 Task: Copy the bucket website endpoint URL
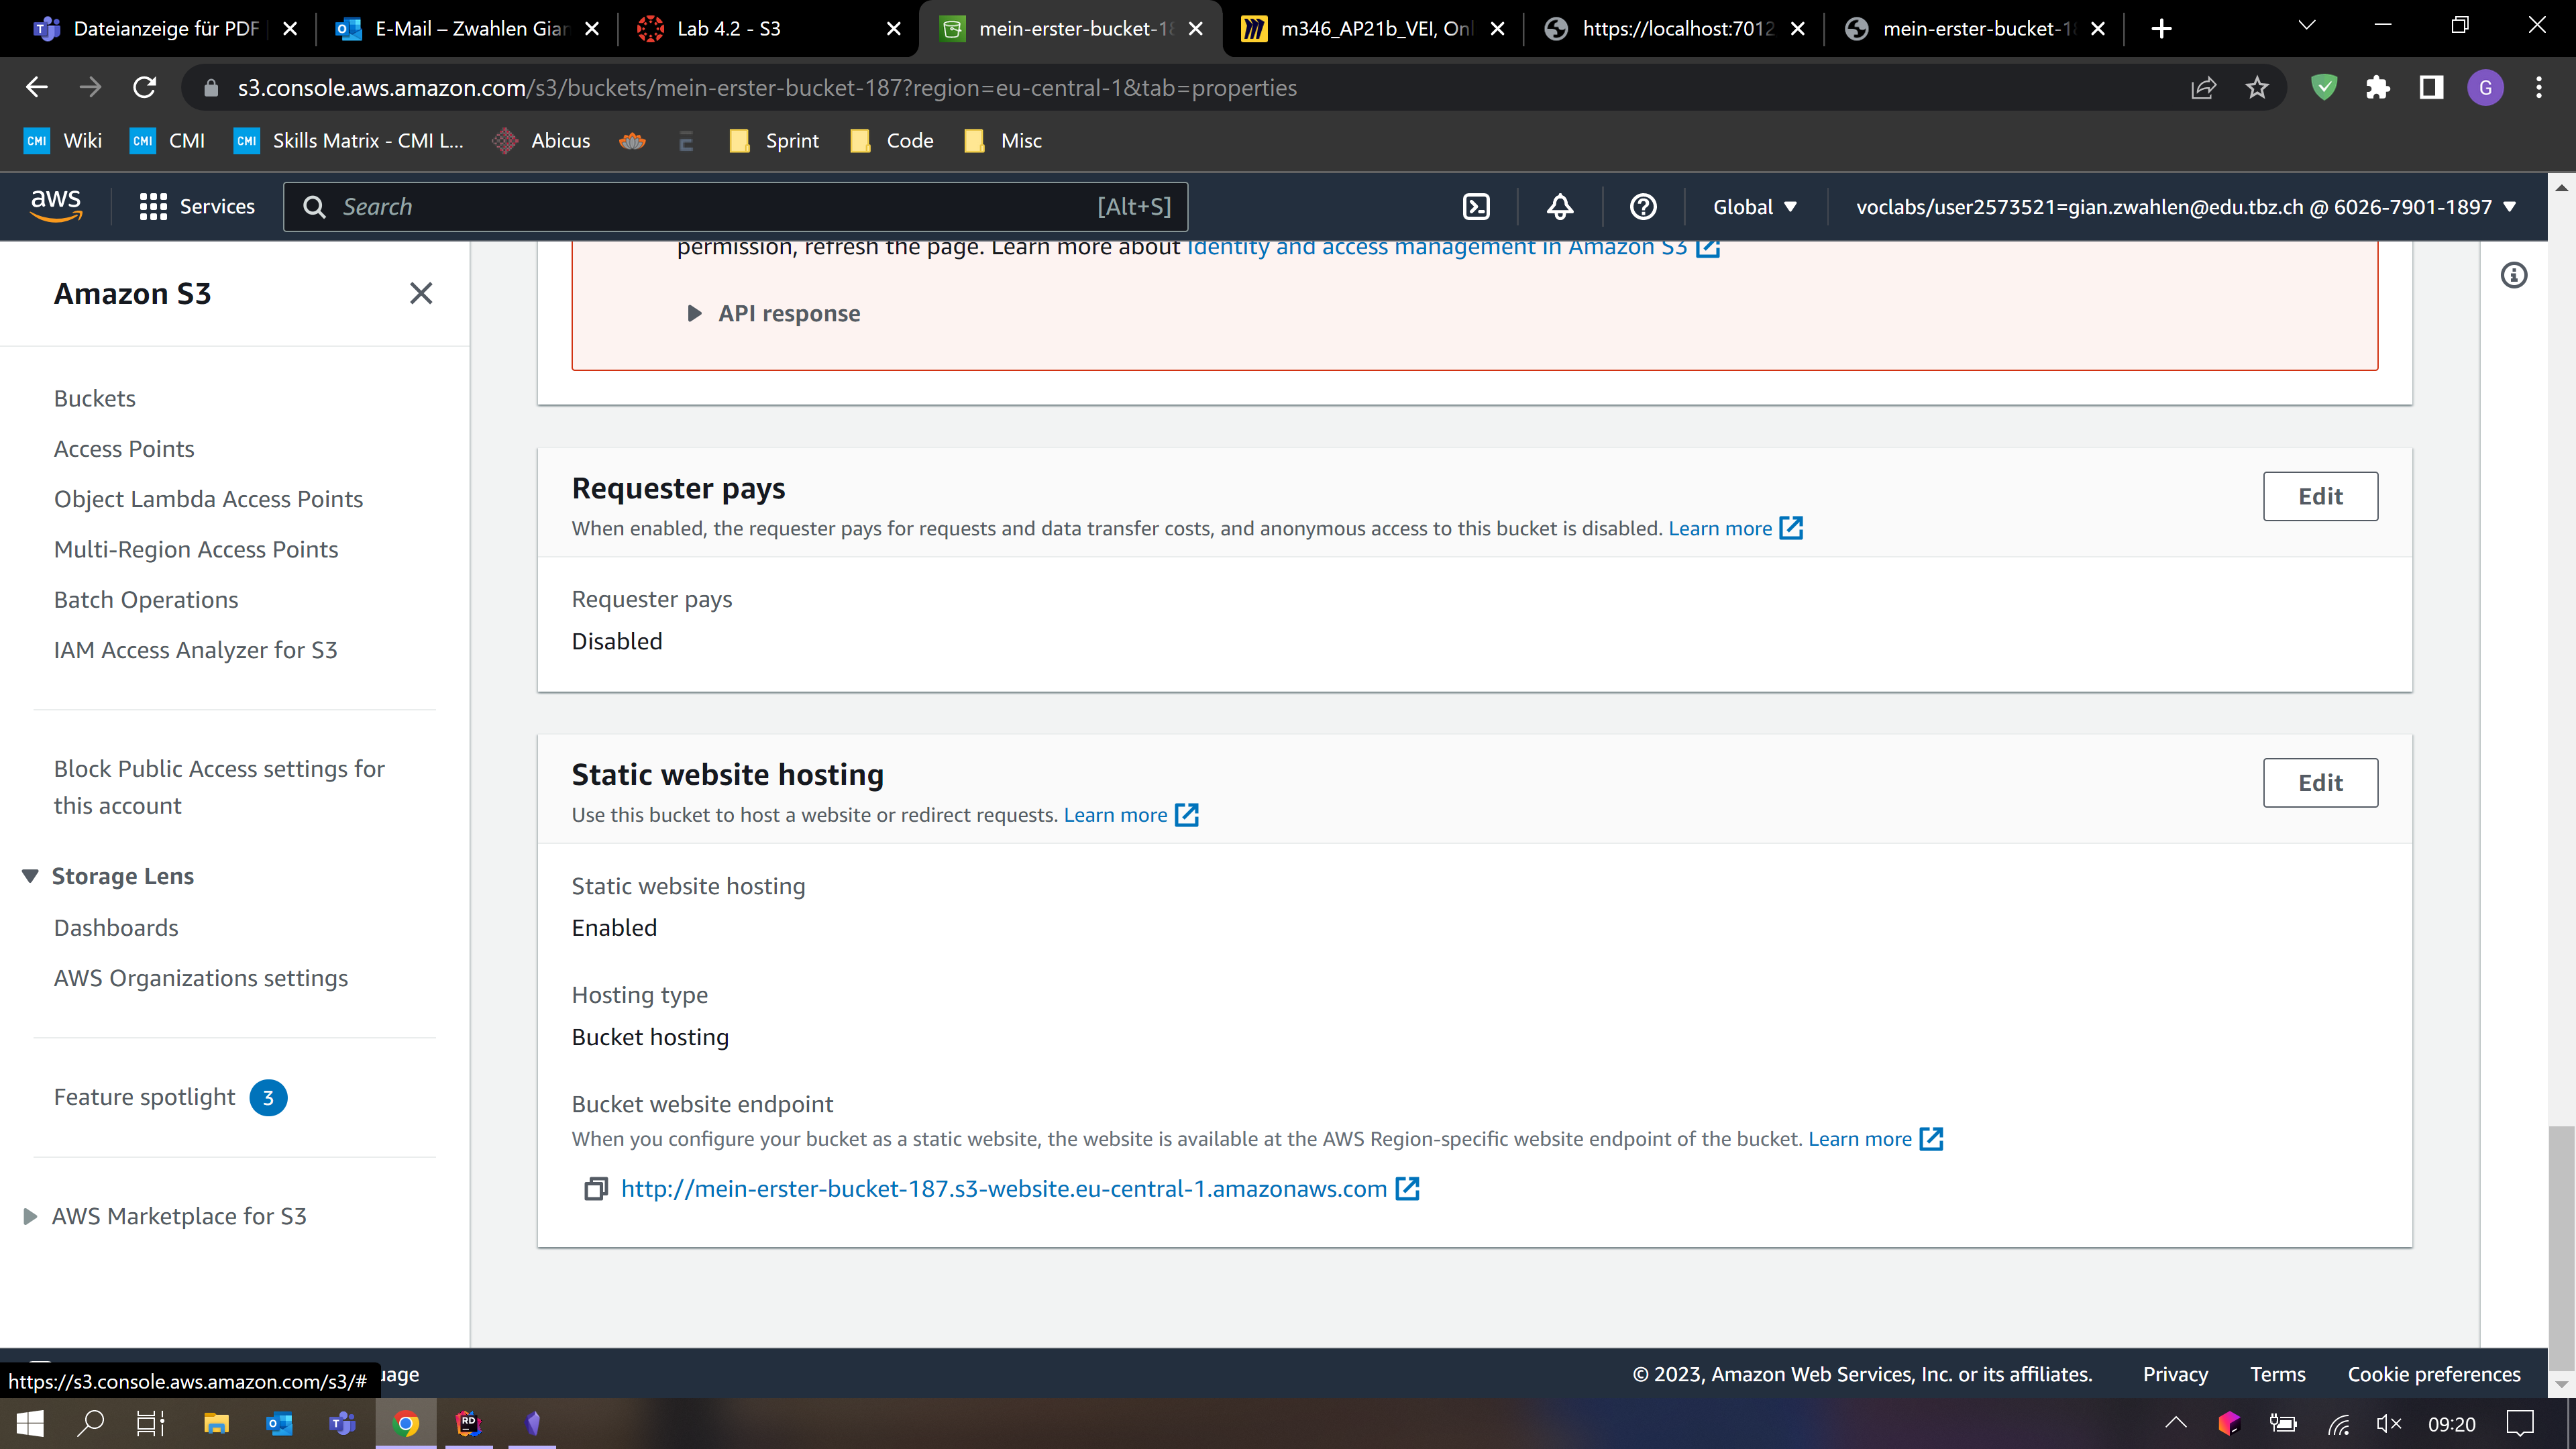(x=596, y=1189)
